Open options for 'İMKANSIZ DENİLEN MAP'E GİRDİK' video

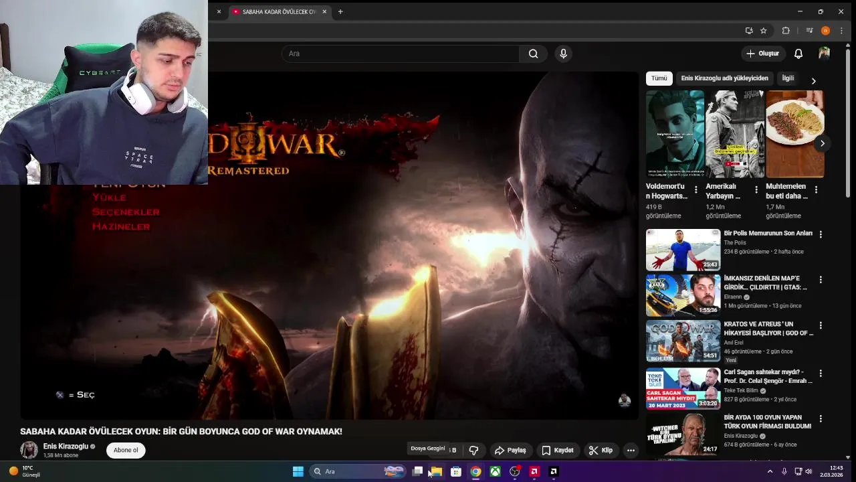[821, 280]
